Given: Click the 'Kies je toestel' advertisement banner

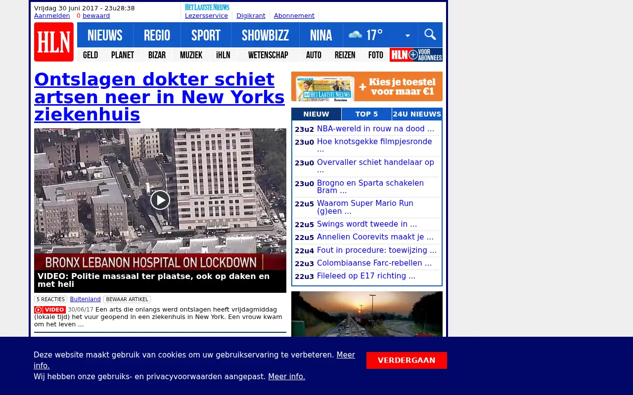Looking at the screenshot, I should pyautogui.click(x=367, y=86).
